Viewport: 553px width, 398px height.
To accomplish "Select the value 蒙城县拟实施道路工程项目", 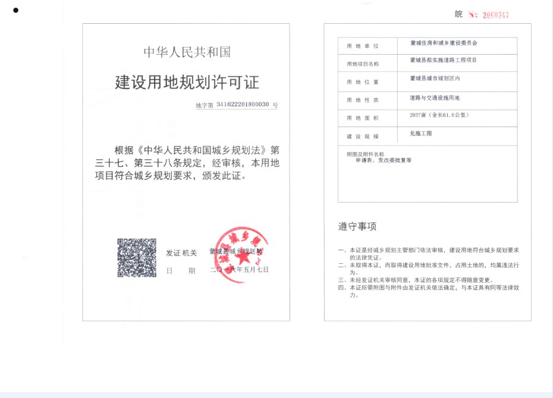I will 444,60.
